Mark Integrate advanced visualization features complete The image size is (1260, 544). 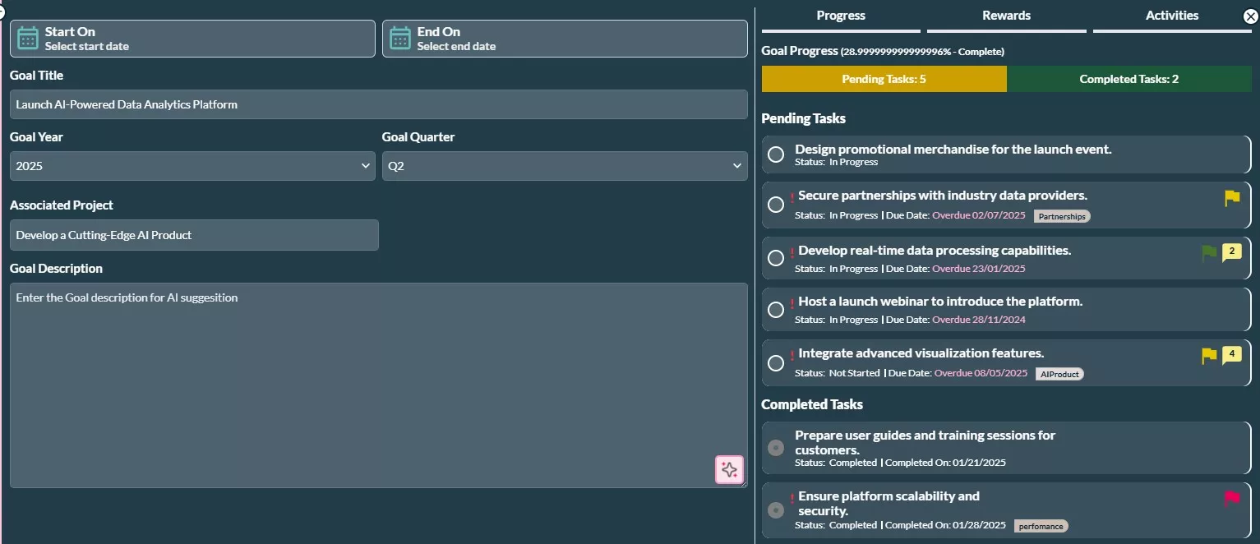coord(775,362)
